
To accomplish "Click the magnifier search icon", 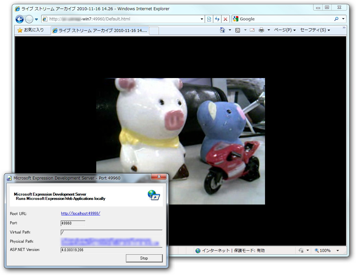I will [x=336, y=19].
